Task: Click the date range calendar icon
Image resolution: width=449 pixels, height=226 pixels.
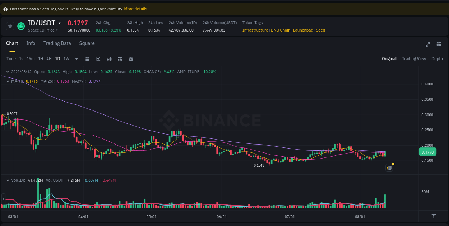Action: tap(87, 59)
